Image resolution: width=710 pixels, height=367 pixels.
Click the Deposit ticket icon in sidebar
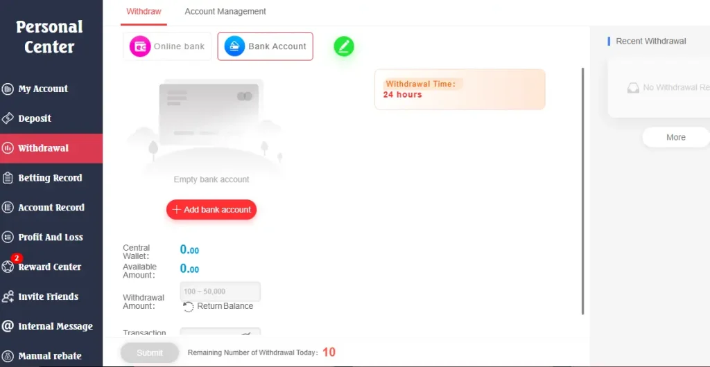point(7,118)
